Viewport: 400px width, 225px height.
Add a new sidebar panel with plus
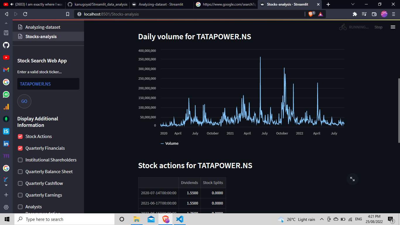pos(6,195)
